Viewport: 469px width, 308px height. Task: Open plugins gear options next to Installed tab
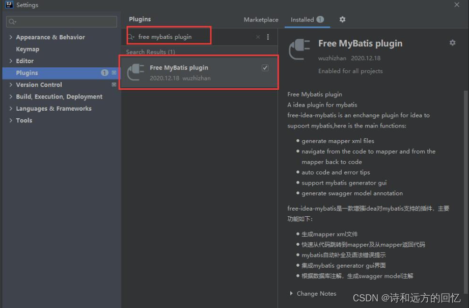click(343, 19)
